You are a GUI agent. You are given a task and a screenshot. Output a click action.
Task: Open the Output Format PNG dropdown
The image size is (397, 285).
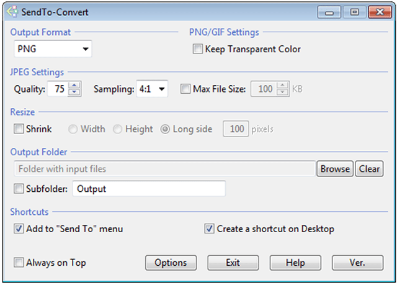53,49
